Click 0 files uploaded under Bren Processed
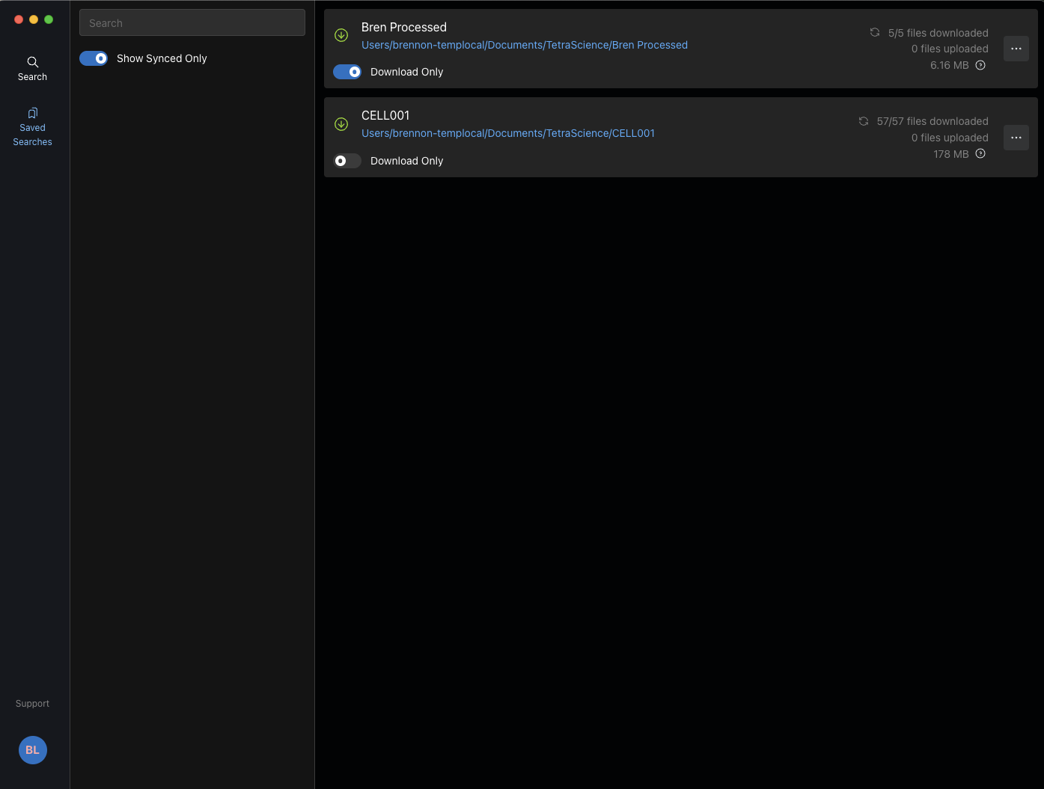 (950, 49)
